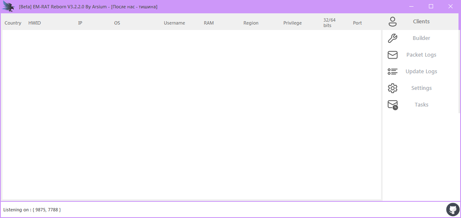Click the Update Logs list icon
The height and width of the screenshot is (218, 461).
pos(392,72)
